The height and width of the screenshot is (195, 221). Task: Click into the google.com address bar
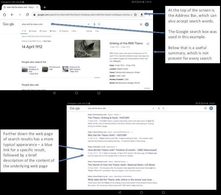[84, 14]
